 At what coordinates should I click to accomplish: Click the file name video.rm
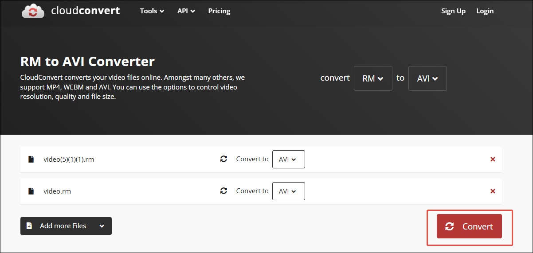point(57,191)
